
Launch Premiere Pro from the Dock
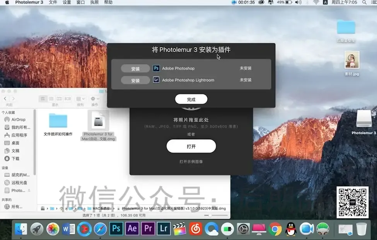point(148,229)
